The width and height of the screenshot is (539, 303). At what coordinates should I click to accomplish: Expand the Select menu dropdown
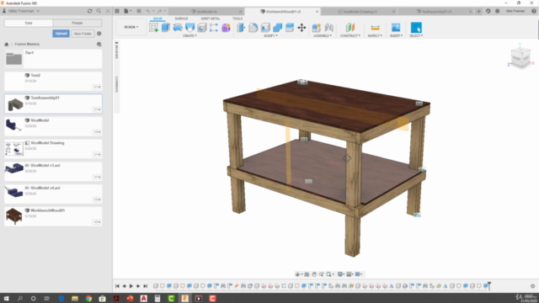tap(416, 35)
